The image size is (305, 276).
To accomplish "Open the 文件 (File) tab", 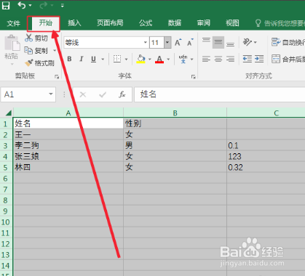I will click(13, 23).
